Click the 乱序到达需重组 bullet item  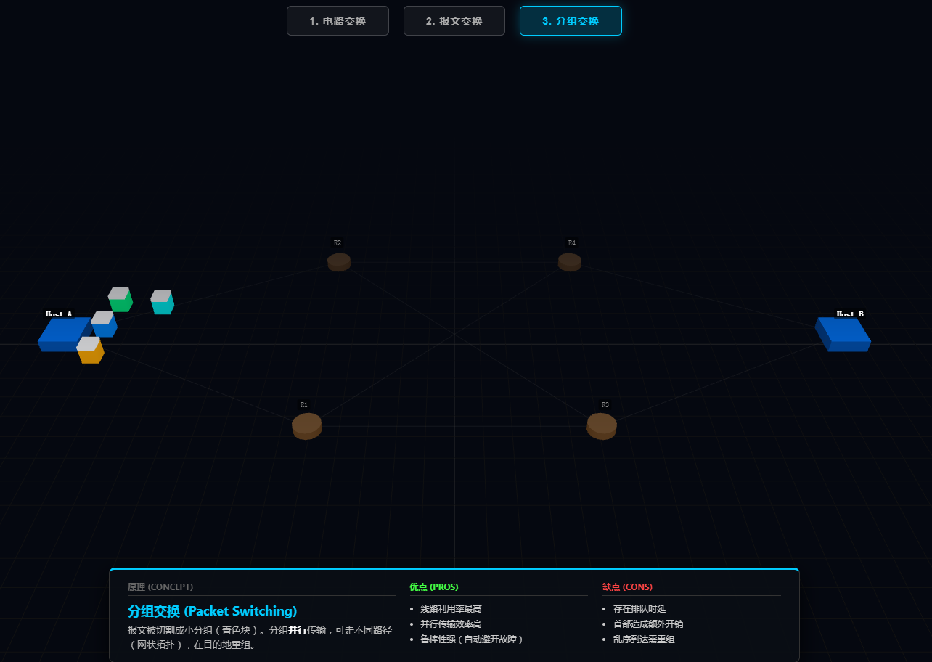point(644,639)
